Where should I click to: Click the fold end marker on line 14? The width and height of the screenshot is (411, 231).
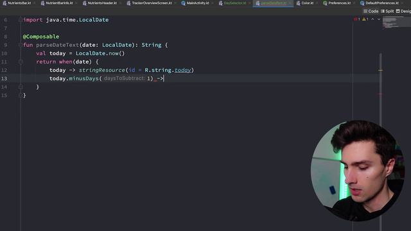point(21,87)
